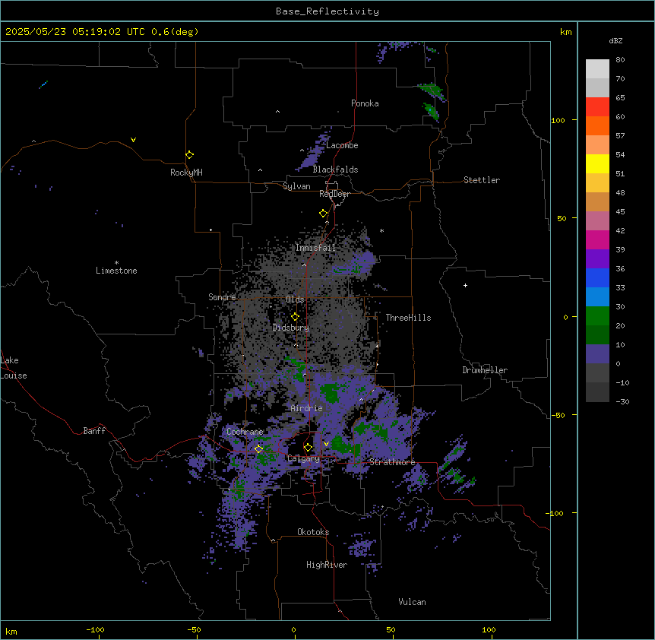This screenshot has width=655, height=640.
Task: Select the slate purple swatch between 10 and 0
Action: (x=597, y=354)
